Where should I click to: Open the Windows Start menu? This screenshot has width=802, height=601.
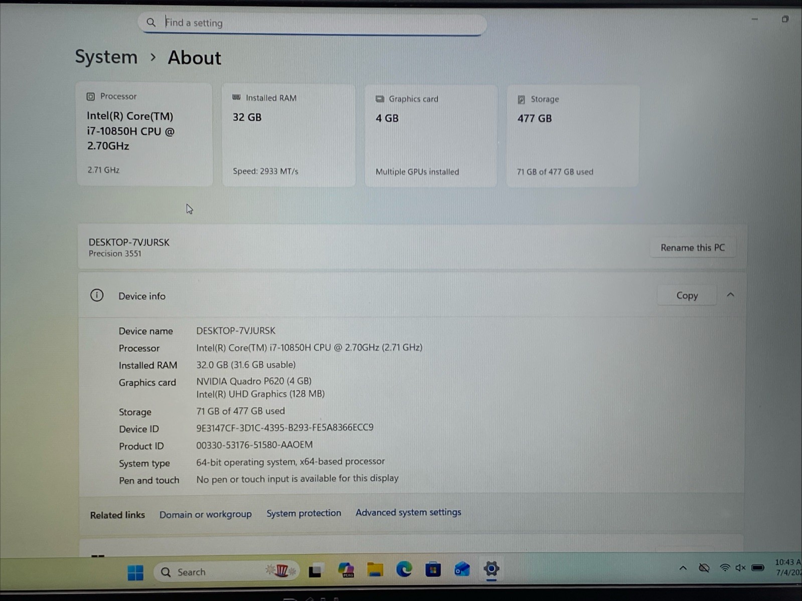[x=135, y=572]
